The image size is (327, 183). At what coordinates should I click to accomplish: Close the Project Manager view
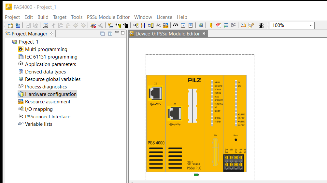[x=51, y=33]
